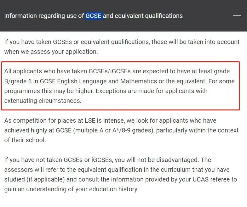
Task: Click the text 'studied (if applicable)'
Action: [35, 179]
